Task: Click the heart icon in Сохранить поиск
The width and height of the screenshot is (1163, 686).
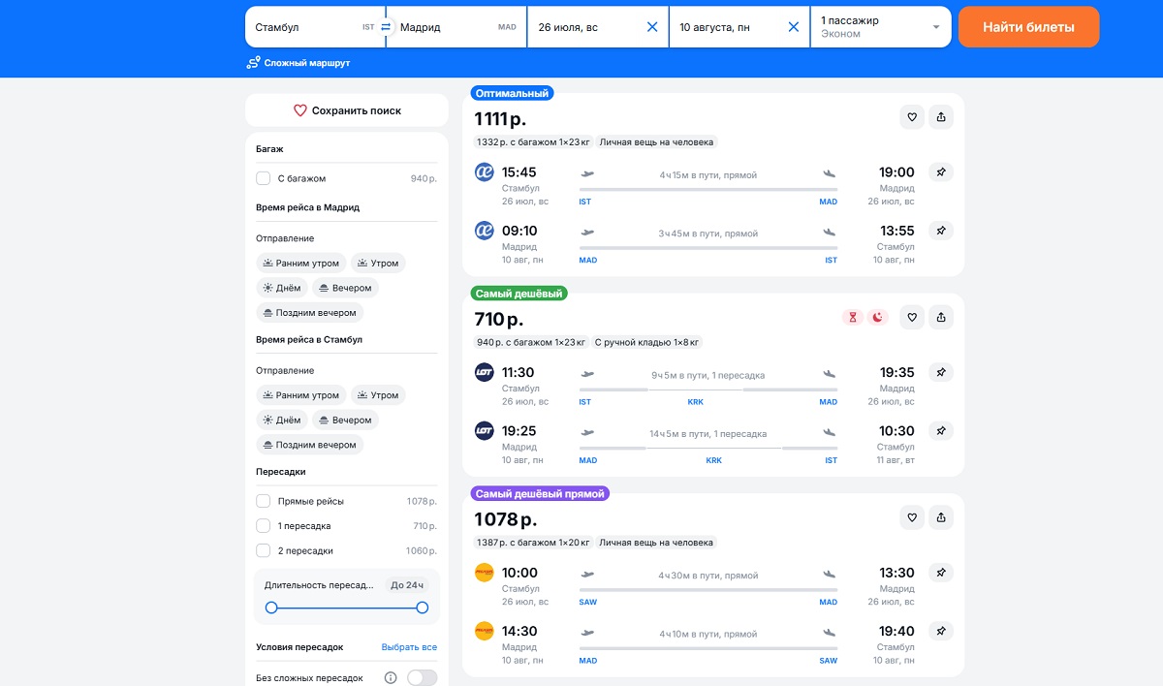Action: [300, 110]
